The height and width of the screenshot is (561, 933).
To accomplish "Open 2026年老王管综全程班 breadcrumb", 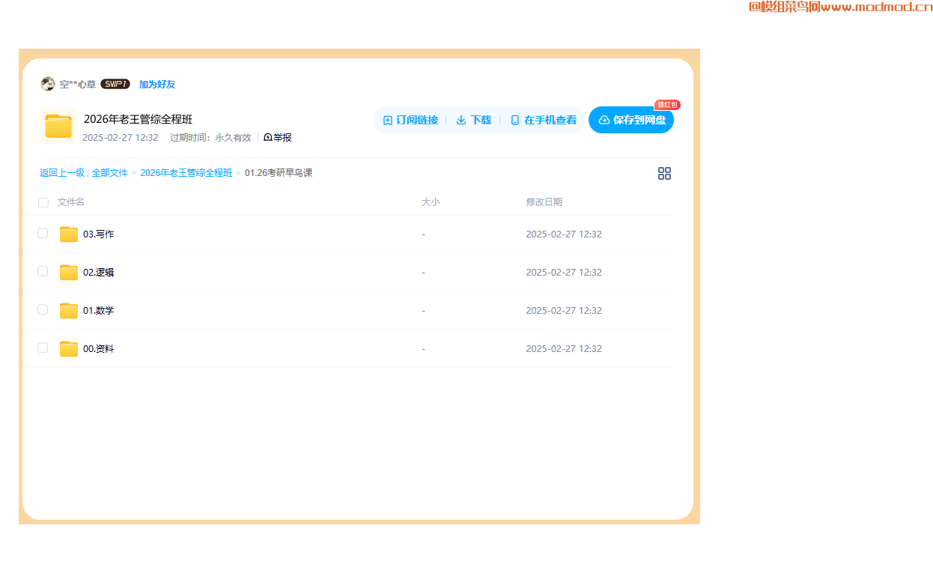I will tap(186, 173).
